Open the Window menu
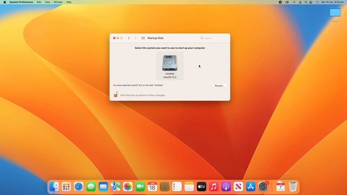 point(58,2)
